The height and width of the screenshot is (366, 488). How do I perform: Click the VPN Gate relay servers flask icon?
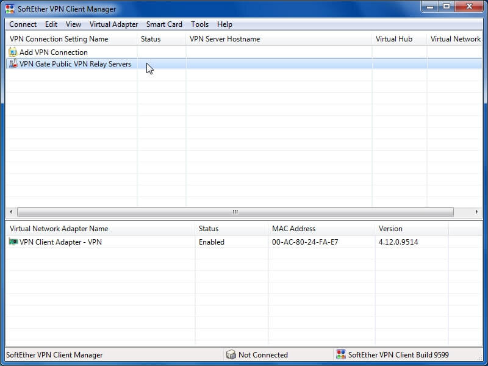coord(13,64)
